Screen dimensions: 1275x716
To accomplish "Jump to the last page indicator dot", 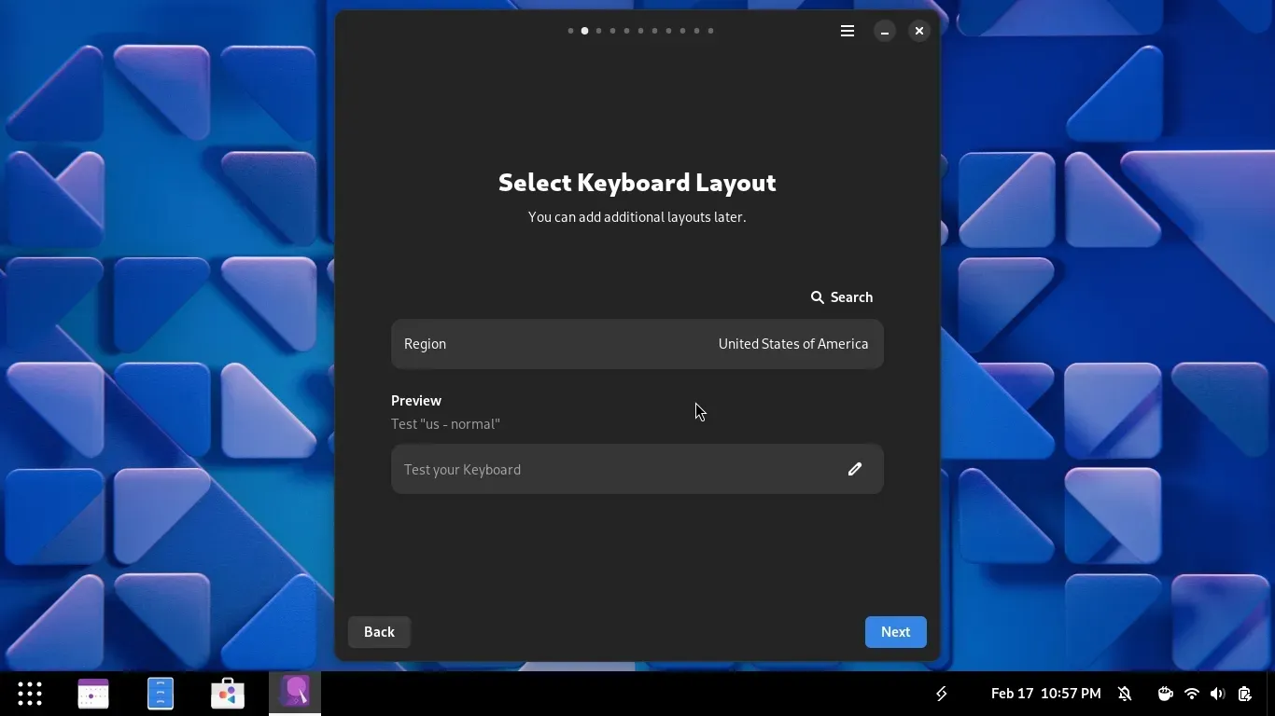I will tap(710, 31).
